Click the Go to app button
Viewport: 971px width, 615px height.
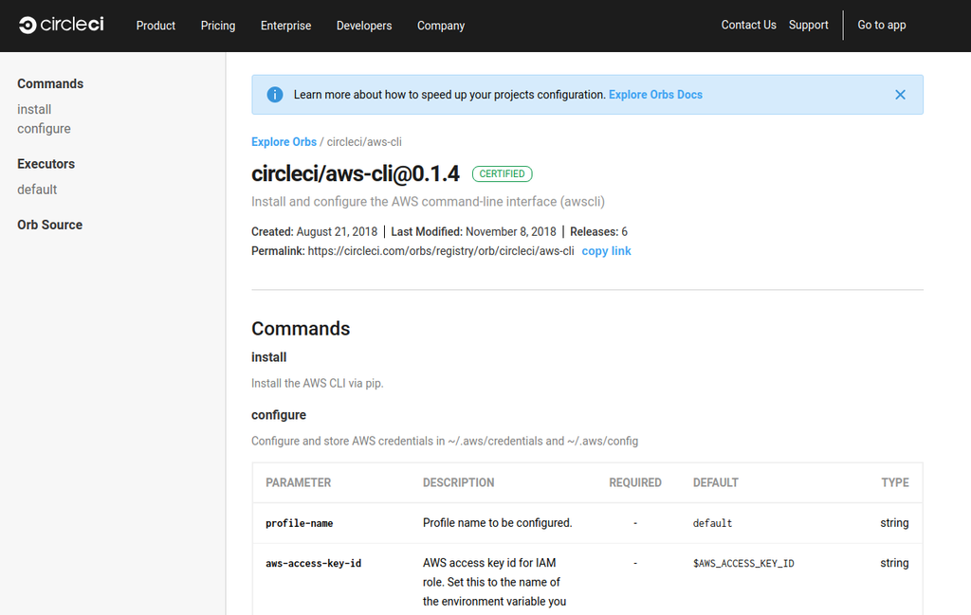point(881,25)
